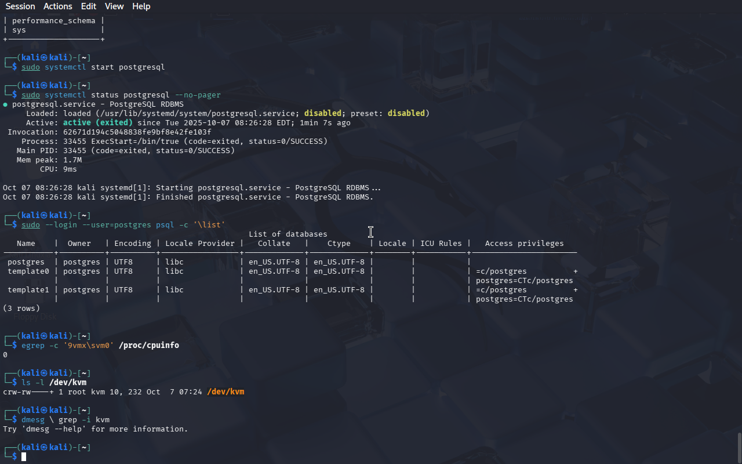Click the green 'active (exited)' status text
This screenshot has width=742, height=464.
coord(98,123)
